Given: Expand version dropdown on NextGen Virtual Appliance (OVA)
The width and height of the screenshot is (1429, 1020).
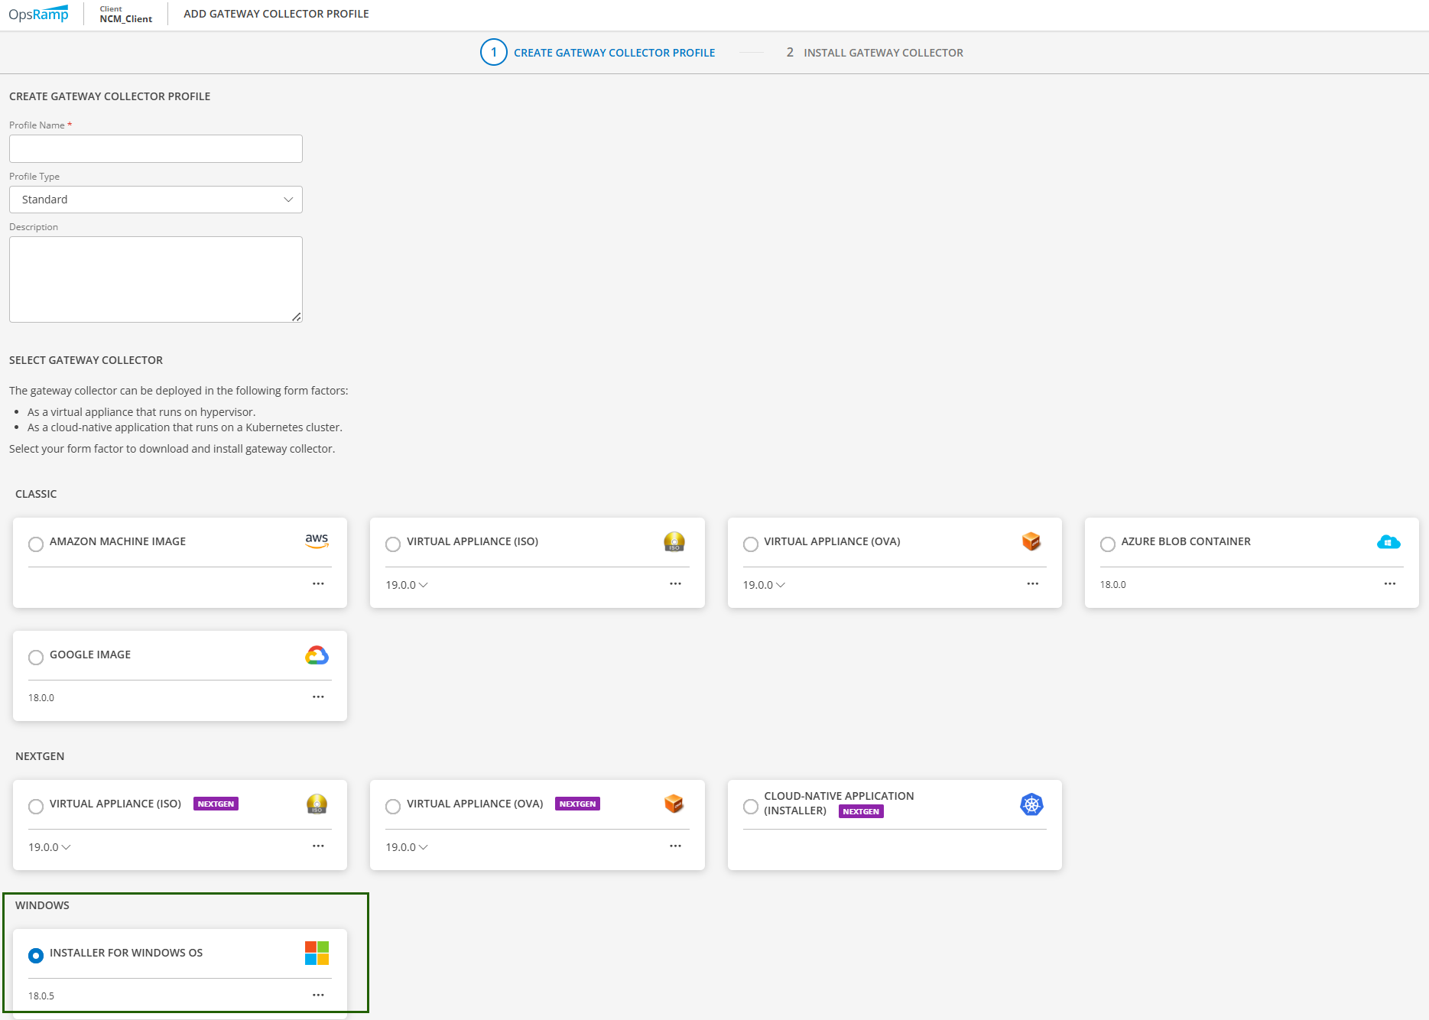Looking at the screenshot, I should coord(407,847).
